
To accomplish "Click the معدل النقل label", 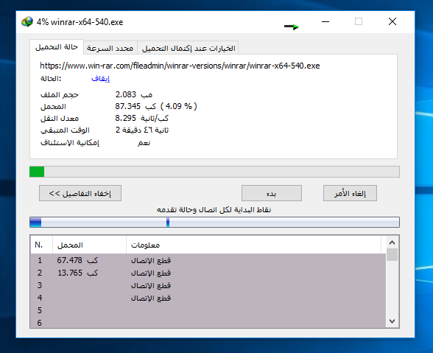I will coord(60,119).
